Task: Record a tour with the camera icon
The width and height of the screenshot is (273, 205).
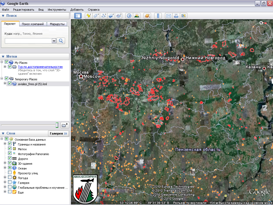Action: 119,16
